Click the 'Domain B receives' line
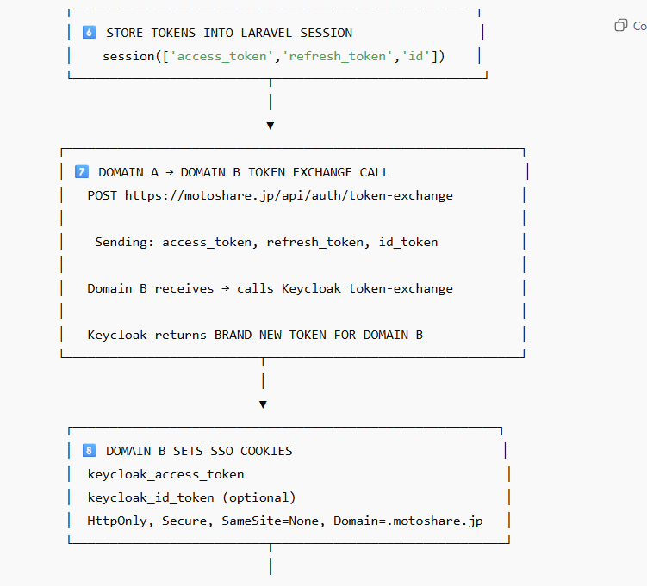 click(x=270, y=288)
